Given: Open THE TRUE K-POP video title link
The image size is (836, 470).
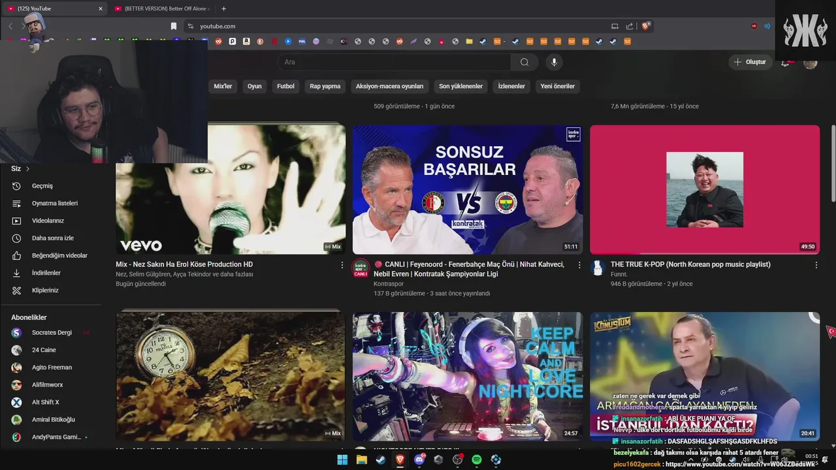Looking at the screenshot, I should pyautogui.click(x=690, y=264).
